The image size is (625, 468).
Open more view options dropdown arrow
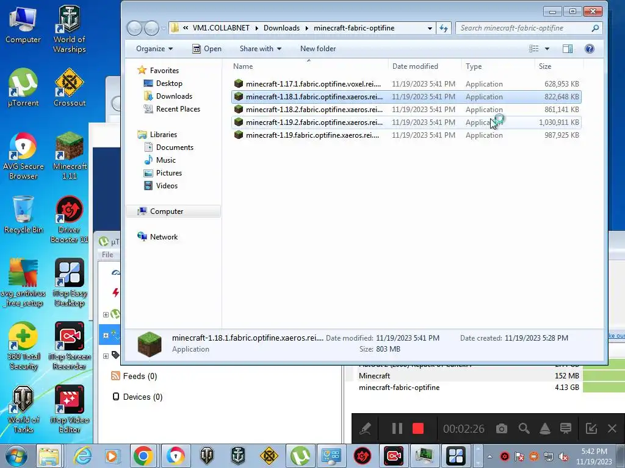[x=547, y=49]
